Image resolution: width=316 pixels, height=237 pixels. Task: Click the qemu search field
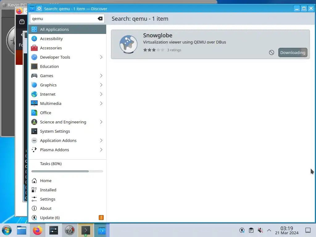67,19
